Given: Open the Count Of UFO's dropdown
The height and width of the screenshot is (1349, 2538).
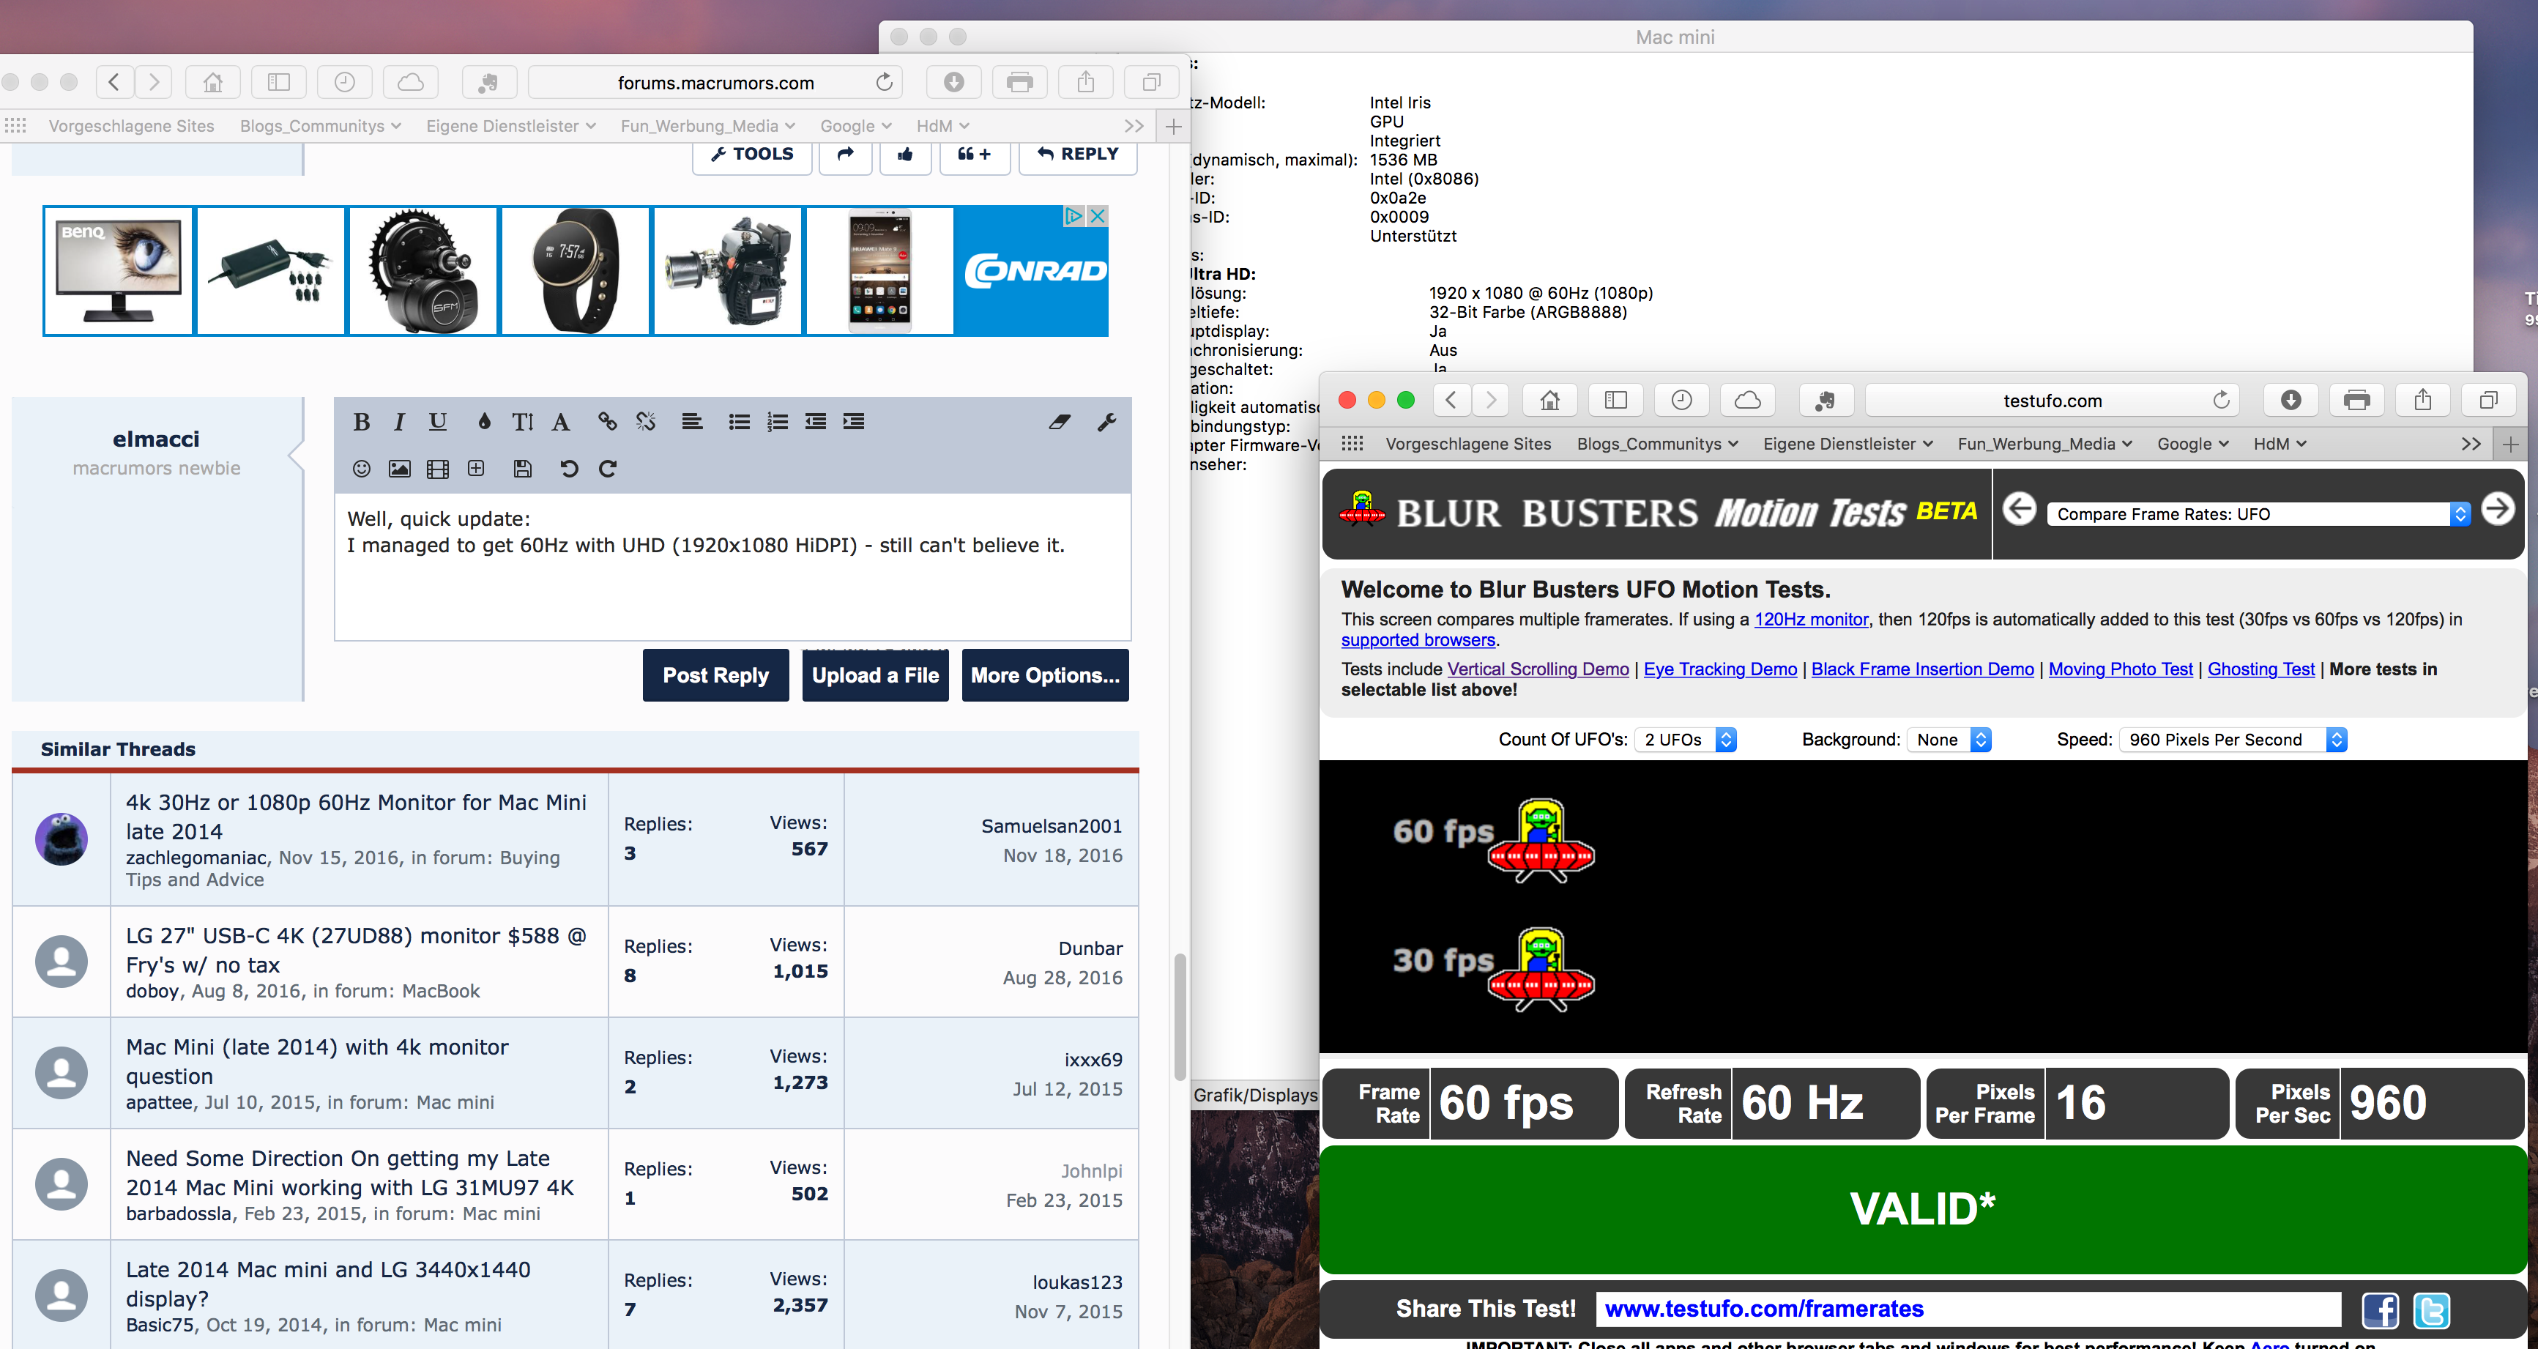Looking at the screenshot, I should coord(1685,740).
